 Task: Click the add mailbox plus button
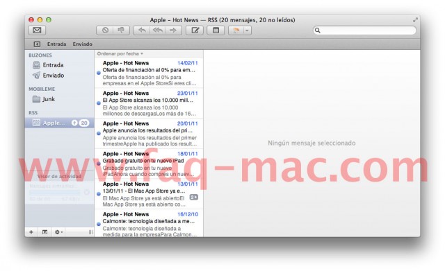[31, 232]
